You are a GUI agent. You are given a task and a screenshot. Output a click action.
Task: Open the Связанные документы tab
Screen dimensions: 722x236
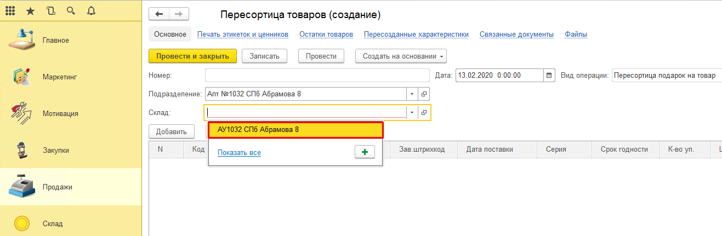click(516, 34)
